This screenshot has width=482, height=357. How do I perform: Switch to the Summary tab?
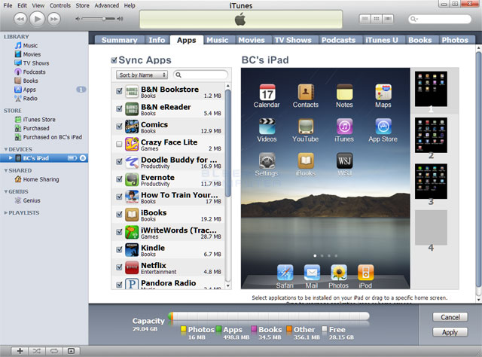[120, 40]
